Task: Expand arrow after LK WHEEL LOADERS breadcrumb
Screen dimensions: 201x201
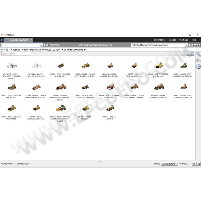Action: point(85,50)
